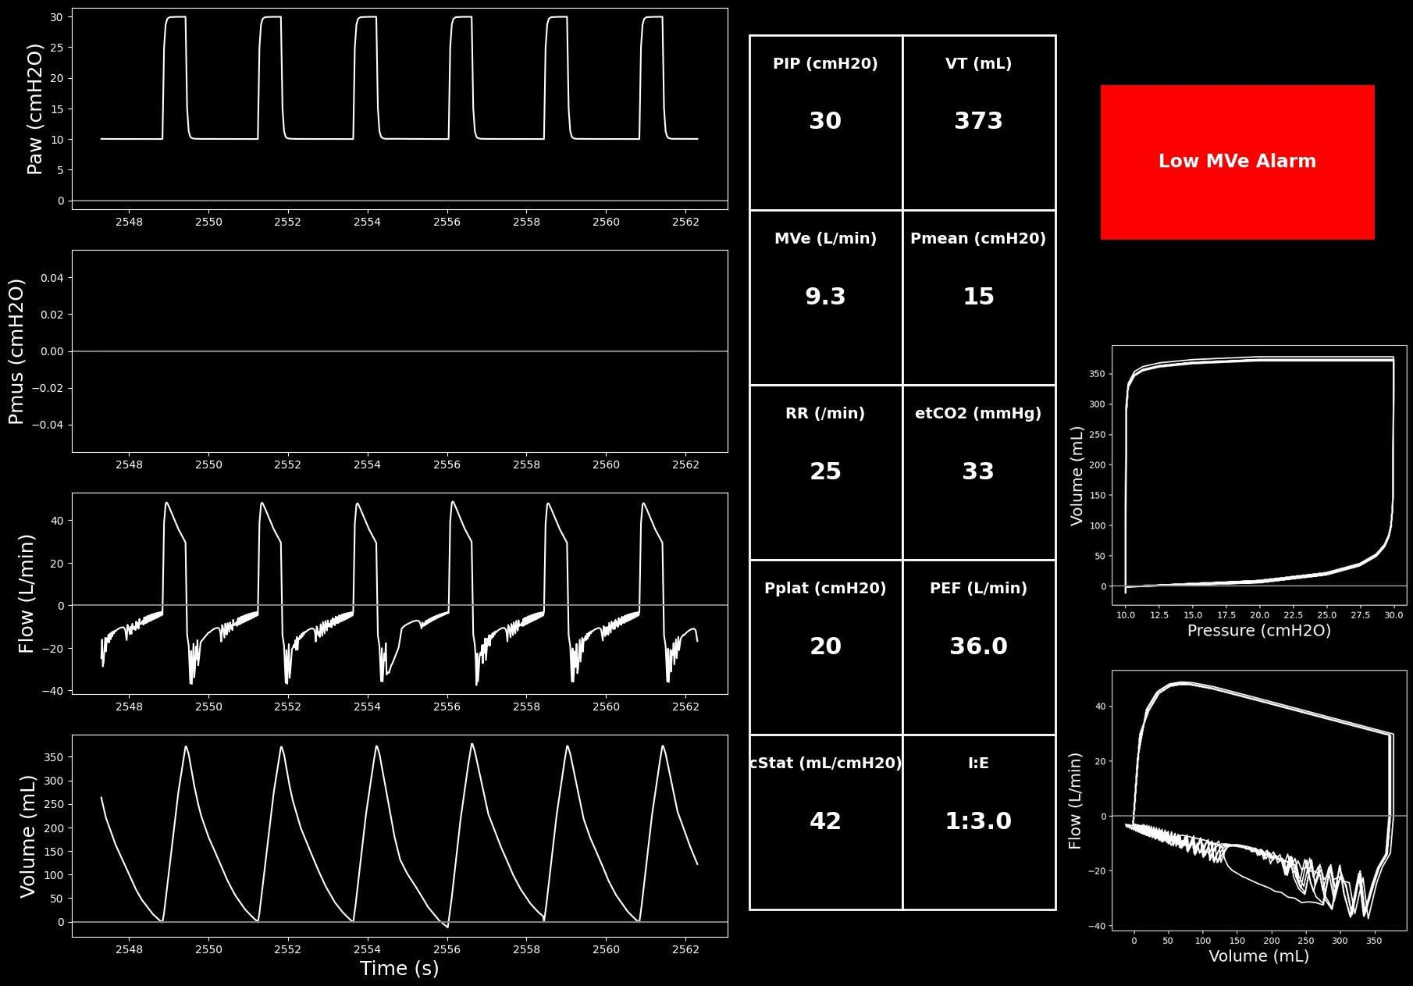1413x986 pixels.
Task: Click the 30.0 tick on pressure loop axis
Action: [x=1393, y=615]
